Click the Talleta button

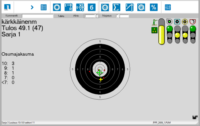click(61, 16)
